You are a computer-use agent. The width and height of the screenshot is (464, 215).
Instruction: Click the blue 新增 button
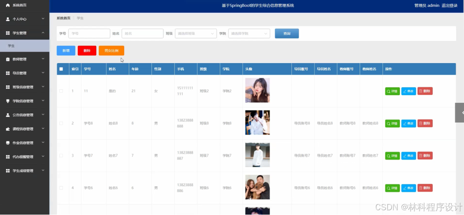(66, 51)
